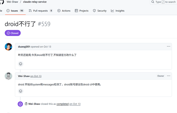Screen dimensions: 177x113
Task: Switch to the Actions tab
Action: coord(64,11)
